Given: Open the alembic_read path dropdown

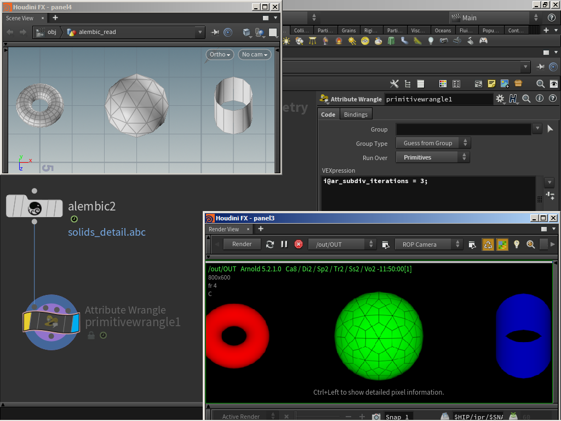Looking at the screenshot, I should [200, 32].
